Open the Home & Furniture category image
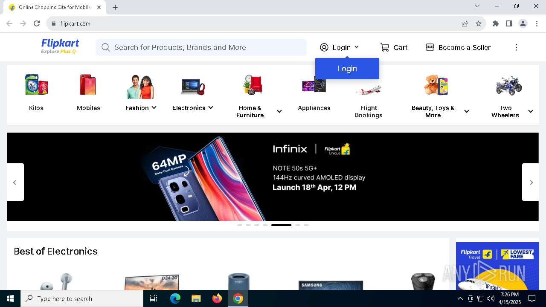The height and width of the screenshot is (307, 546). pyautogui.click(x=253, y=85)
